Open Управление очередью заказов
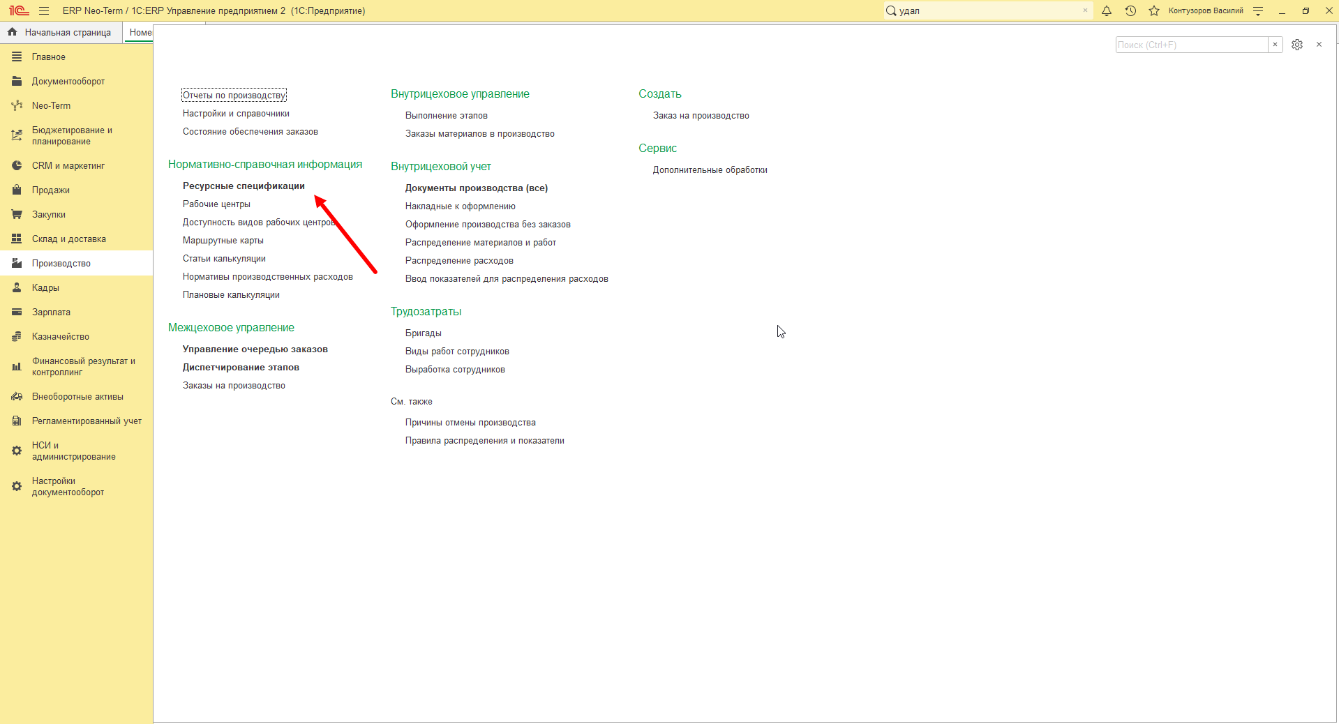The width and height of the screenshot is (1339, 724). pos(255,349)
